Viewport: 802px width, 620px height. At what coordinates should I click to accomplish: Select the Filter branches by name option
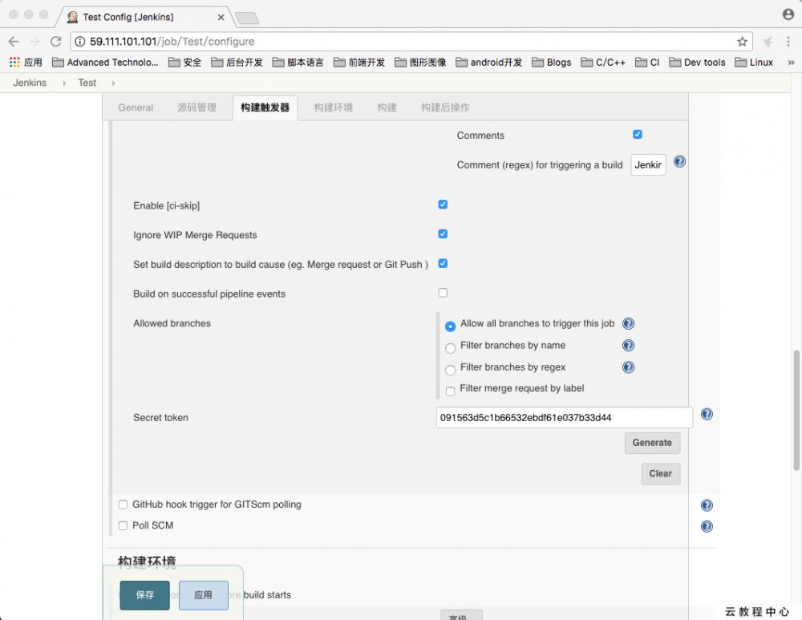(x=450, y=346)
